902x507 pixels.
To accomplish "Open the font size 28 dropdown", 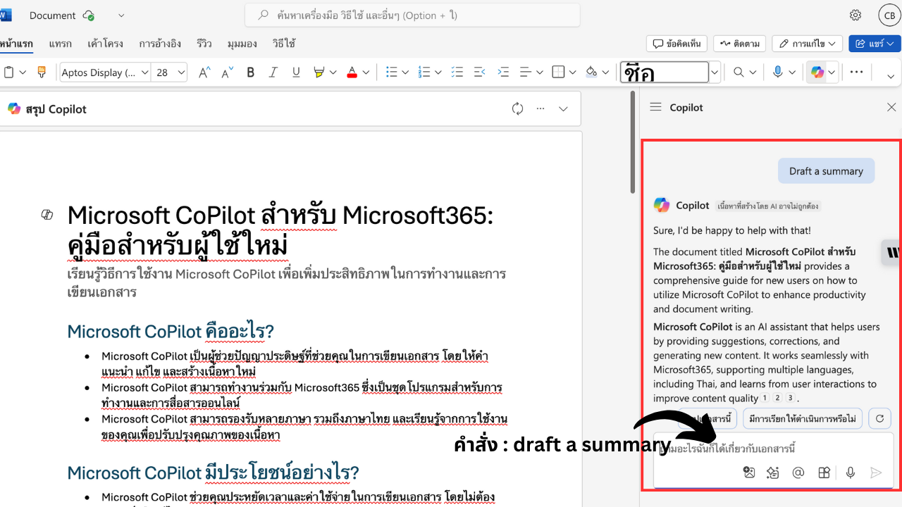I will point(181,72).
